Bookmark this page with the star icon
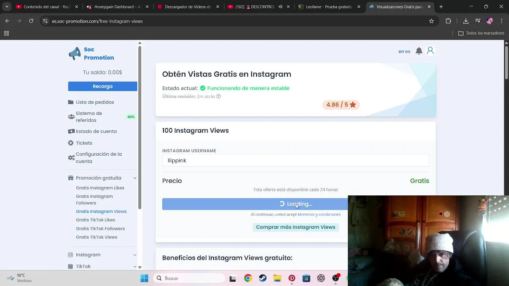The height and width of the screenshot is (286, 509). click(431, 21)
